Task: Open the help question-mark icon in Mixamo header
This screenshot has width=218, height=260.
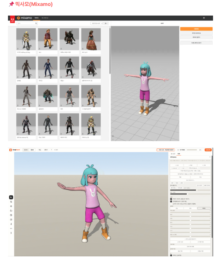Action: click(x=204, y=18)
